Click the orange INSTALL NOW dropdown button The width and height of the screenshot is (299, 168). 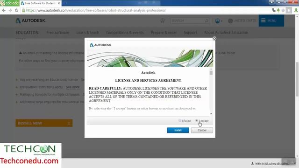(44, 123)
